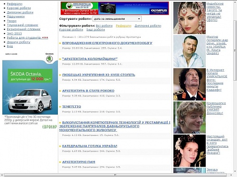
Task: Click the horizontal scrollbar thumb at bottom
Action: pyautogui.click(x=115, y=175)
